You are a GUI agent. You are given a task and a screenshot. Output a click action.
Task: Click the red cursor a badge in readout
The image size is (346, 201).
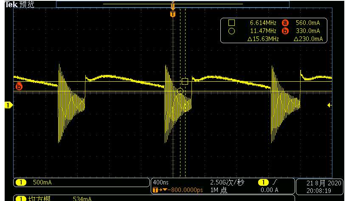(x=285, y=23)
